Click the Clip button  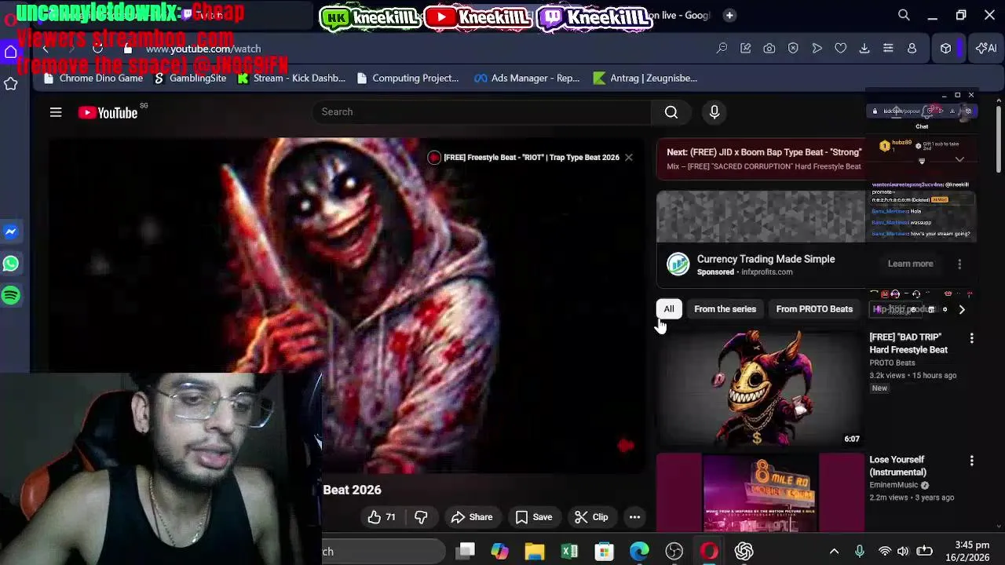click(591, 517)
